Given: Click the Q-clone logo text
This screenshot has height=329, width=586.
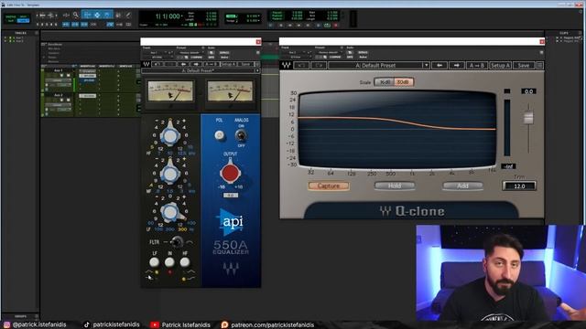Looking at the screenshot, I should pos(412,211).
